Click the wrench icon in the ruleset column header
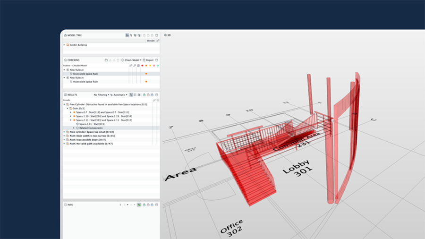The image size is (425, 239). [135, 66]
